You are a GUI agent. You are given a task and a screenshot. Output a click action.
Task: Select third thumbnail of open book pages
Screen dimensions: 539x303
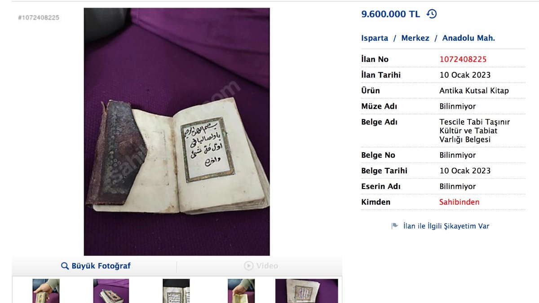(x=176, y=291)
